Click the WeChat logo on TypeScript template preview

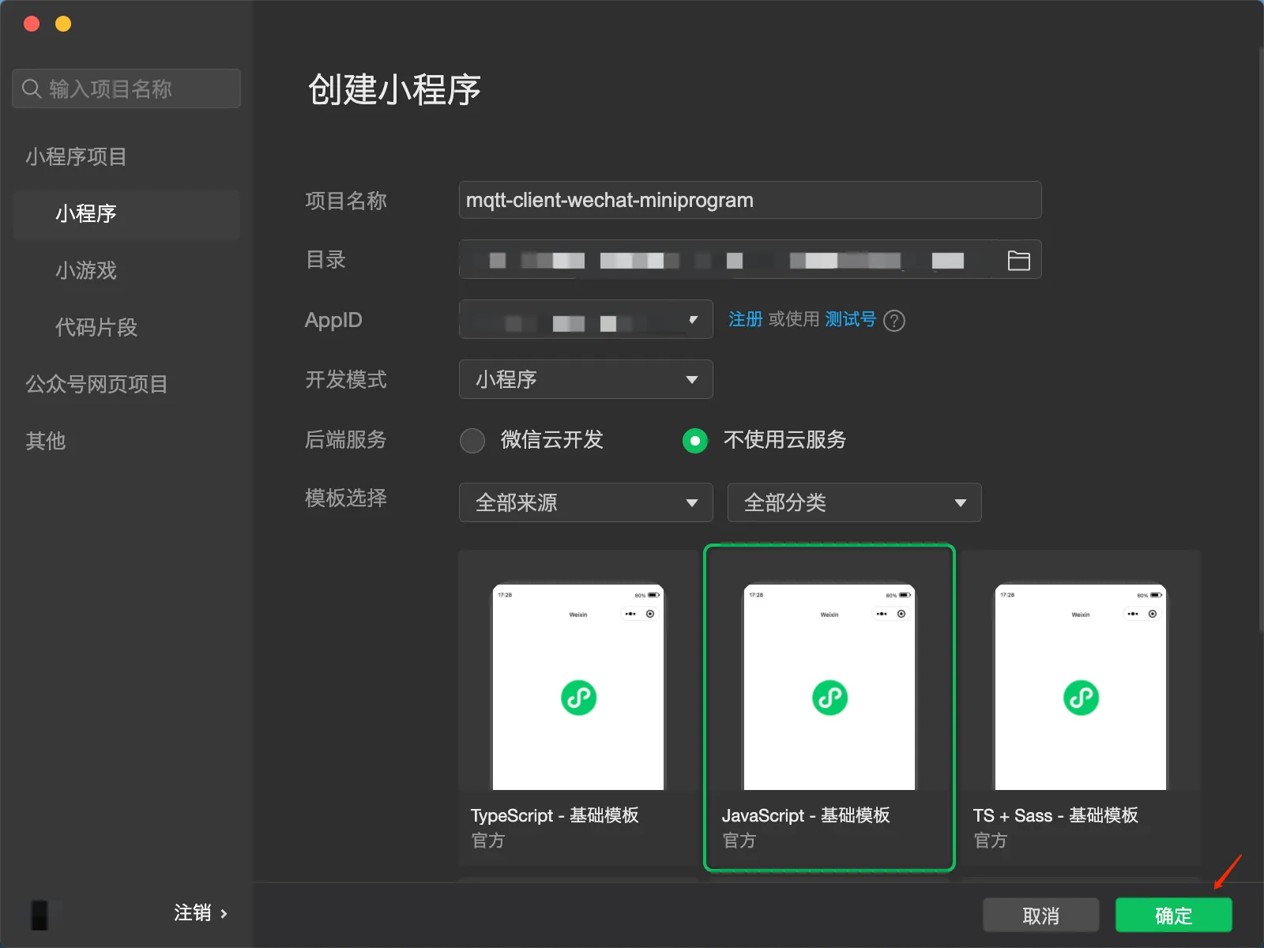(578, 698)
